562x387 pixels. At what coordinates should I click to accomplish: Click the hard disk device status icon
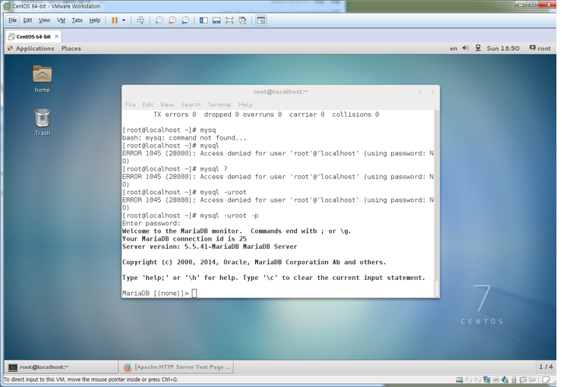(459, 380)
